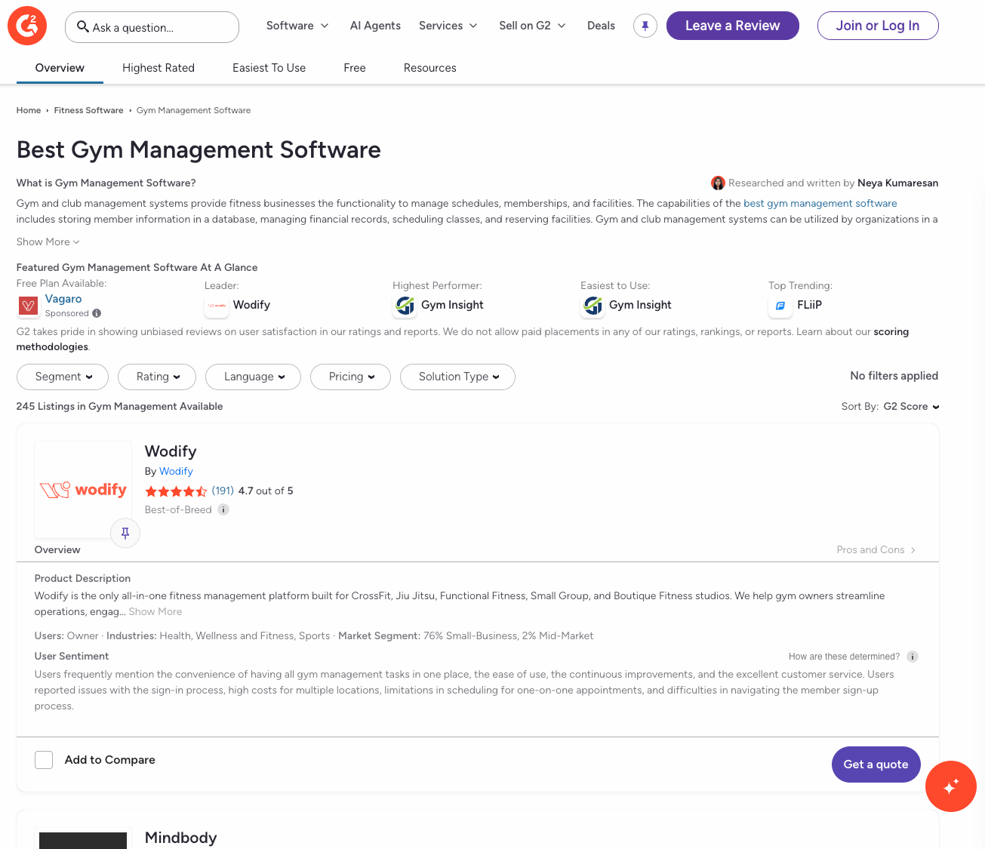The image size is (985, 849).
Task: Open the (191) reviews link
Action: 223,491
